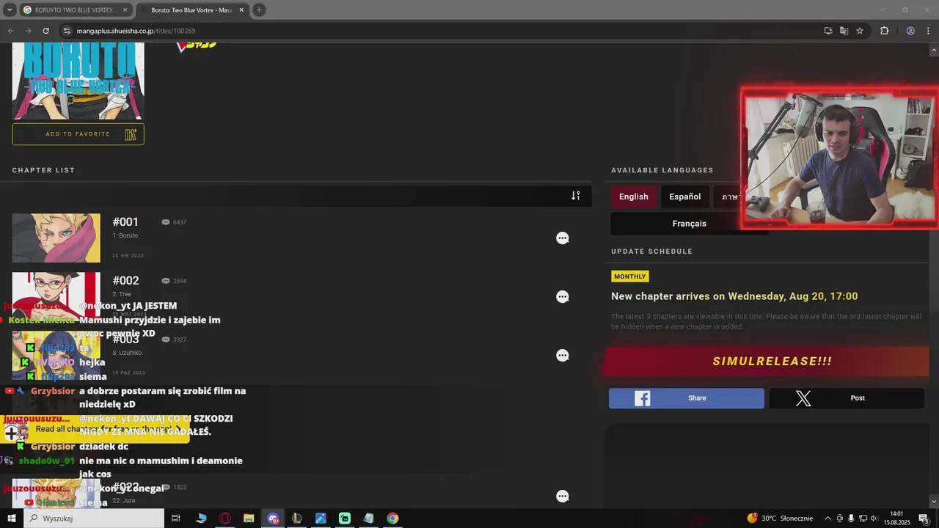Open League of Legends taskbar icon

(x=296, y=518)
